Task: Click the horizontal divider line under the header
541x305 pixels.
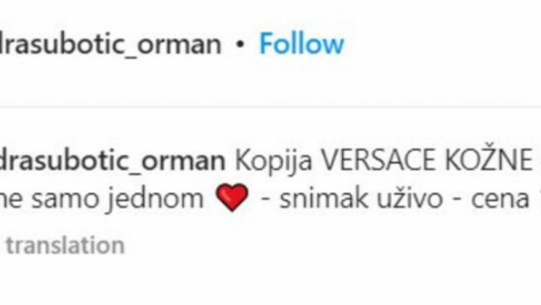Action: pyautogui.click(x=270, y=107)
